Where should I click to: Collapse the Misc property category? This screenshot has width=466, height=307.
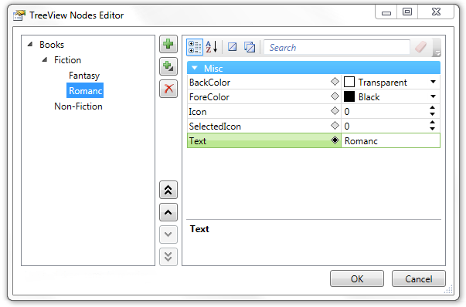click(195, 68)
